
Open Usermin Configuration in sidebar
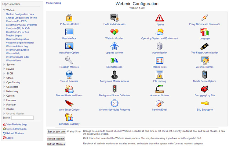[x=17, y=39]
